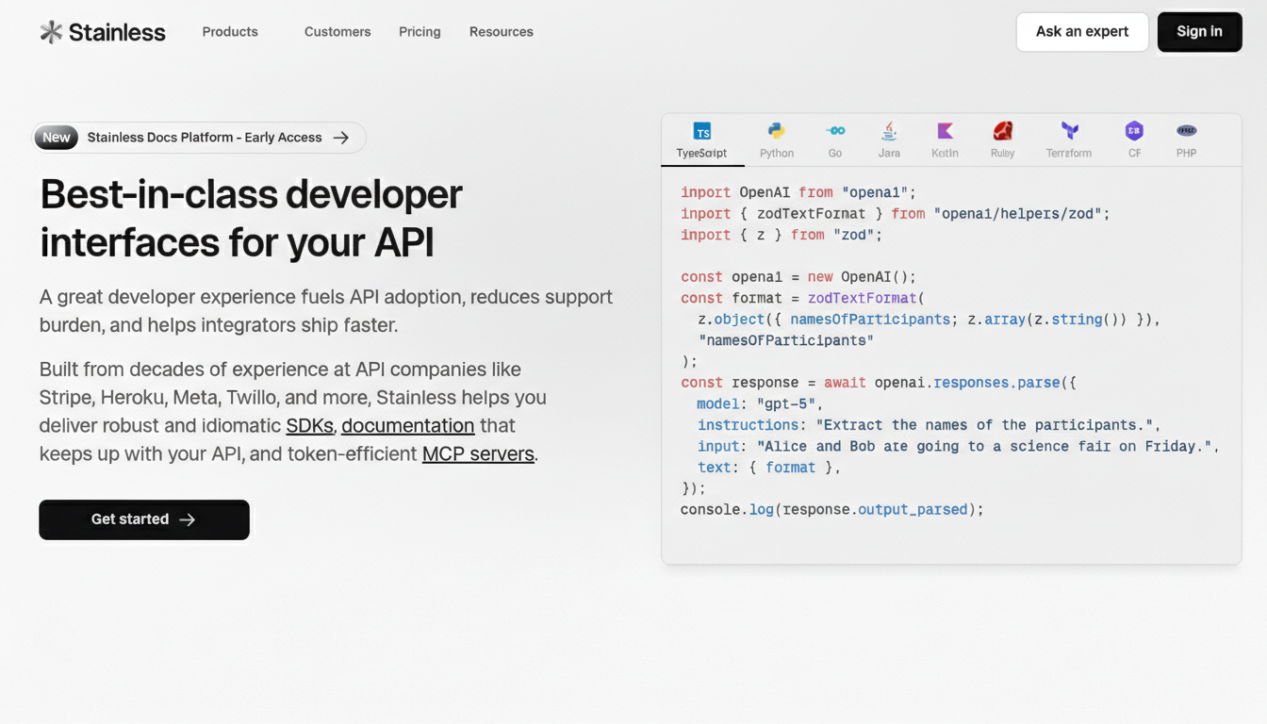Click the arrow in the Early Access banner
The height and width of the screenshot is (724, 1267).
(341, 138)
